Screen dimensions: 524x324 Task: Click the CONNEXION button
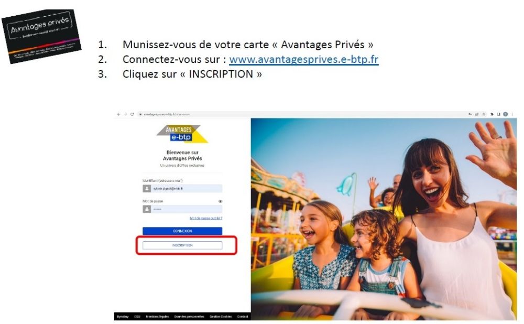tap(182, 231)
